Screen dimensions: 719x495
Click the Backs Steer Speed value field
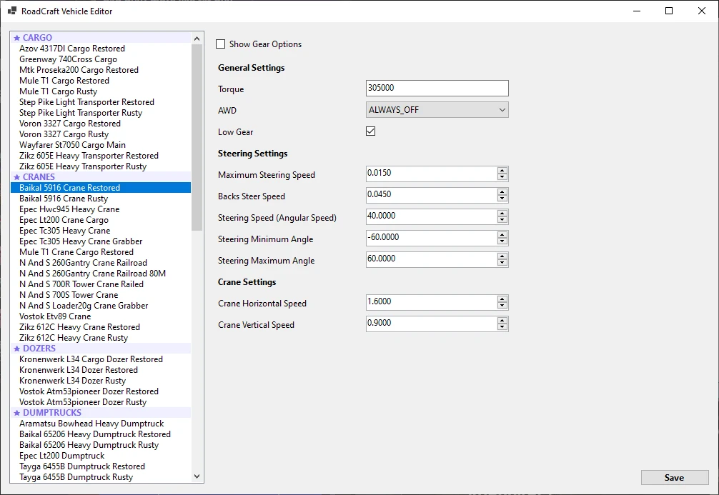[x=431, y=195]
